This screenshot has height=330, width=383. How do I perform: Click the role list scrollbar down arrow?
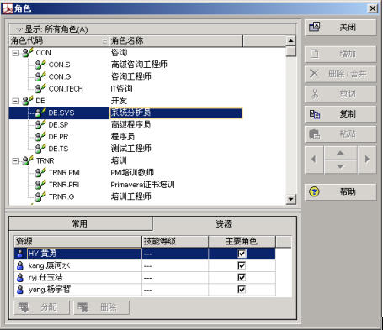coord(291,199)
